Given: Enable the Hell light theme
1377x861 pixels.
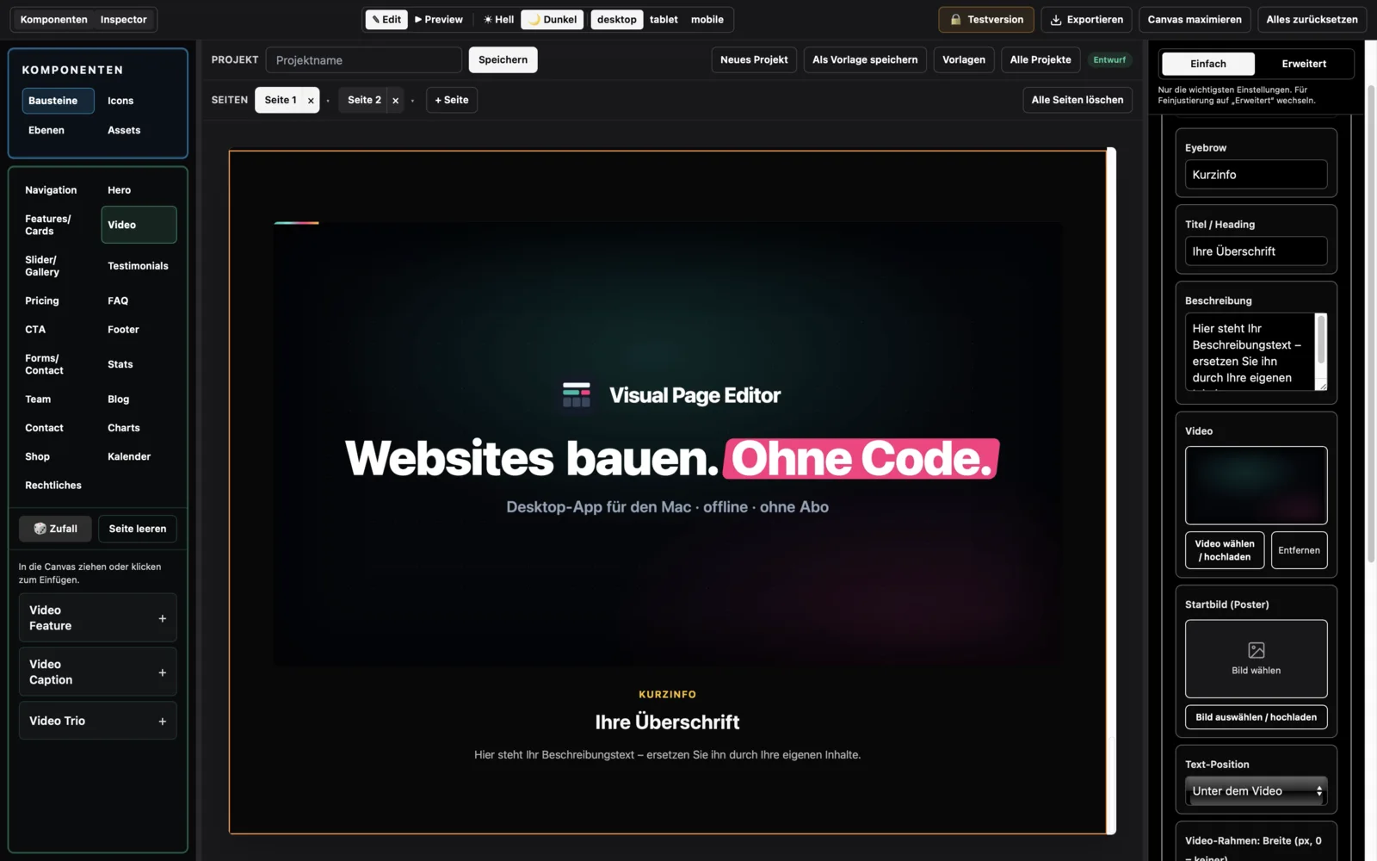Looking at the screenshot, I should (498, 19).
